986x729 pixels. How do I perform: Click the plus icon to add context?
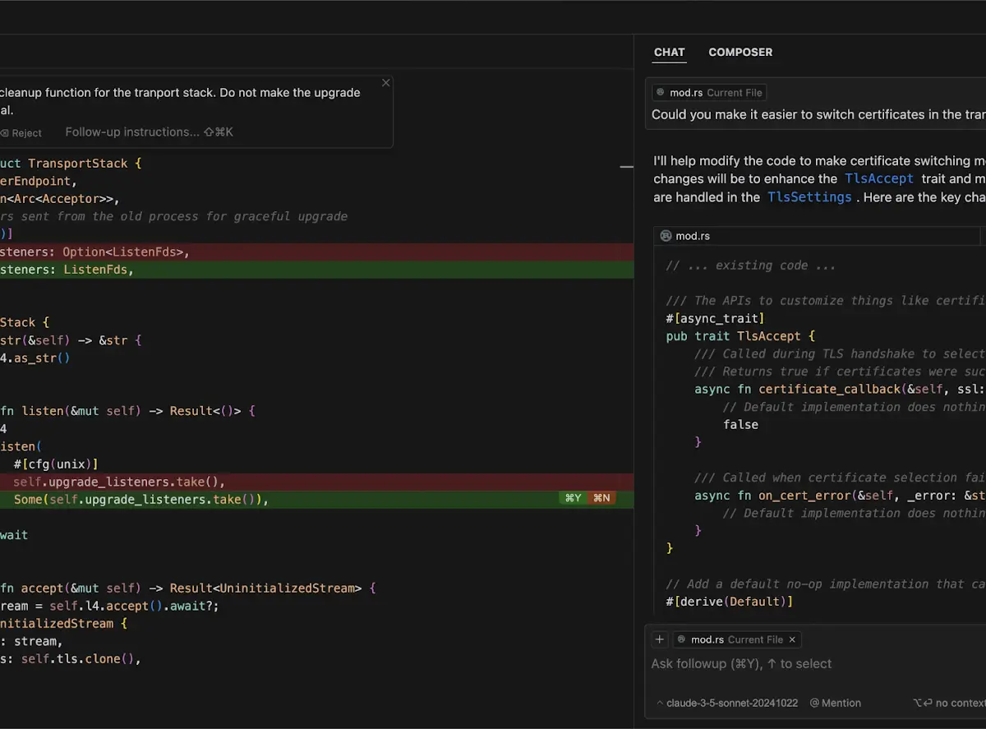click(660, 639)
